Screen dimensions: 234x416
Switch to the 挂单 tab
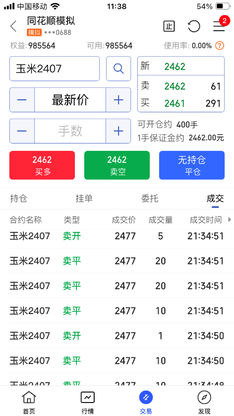tap(84, 199)
